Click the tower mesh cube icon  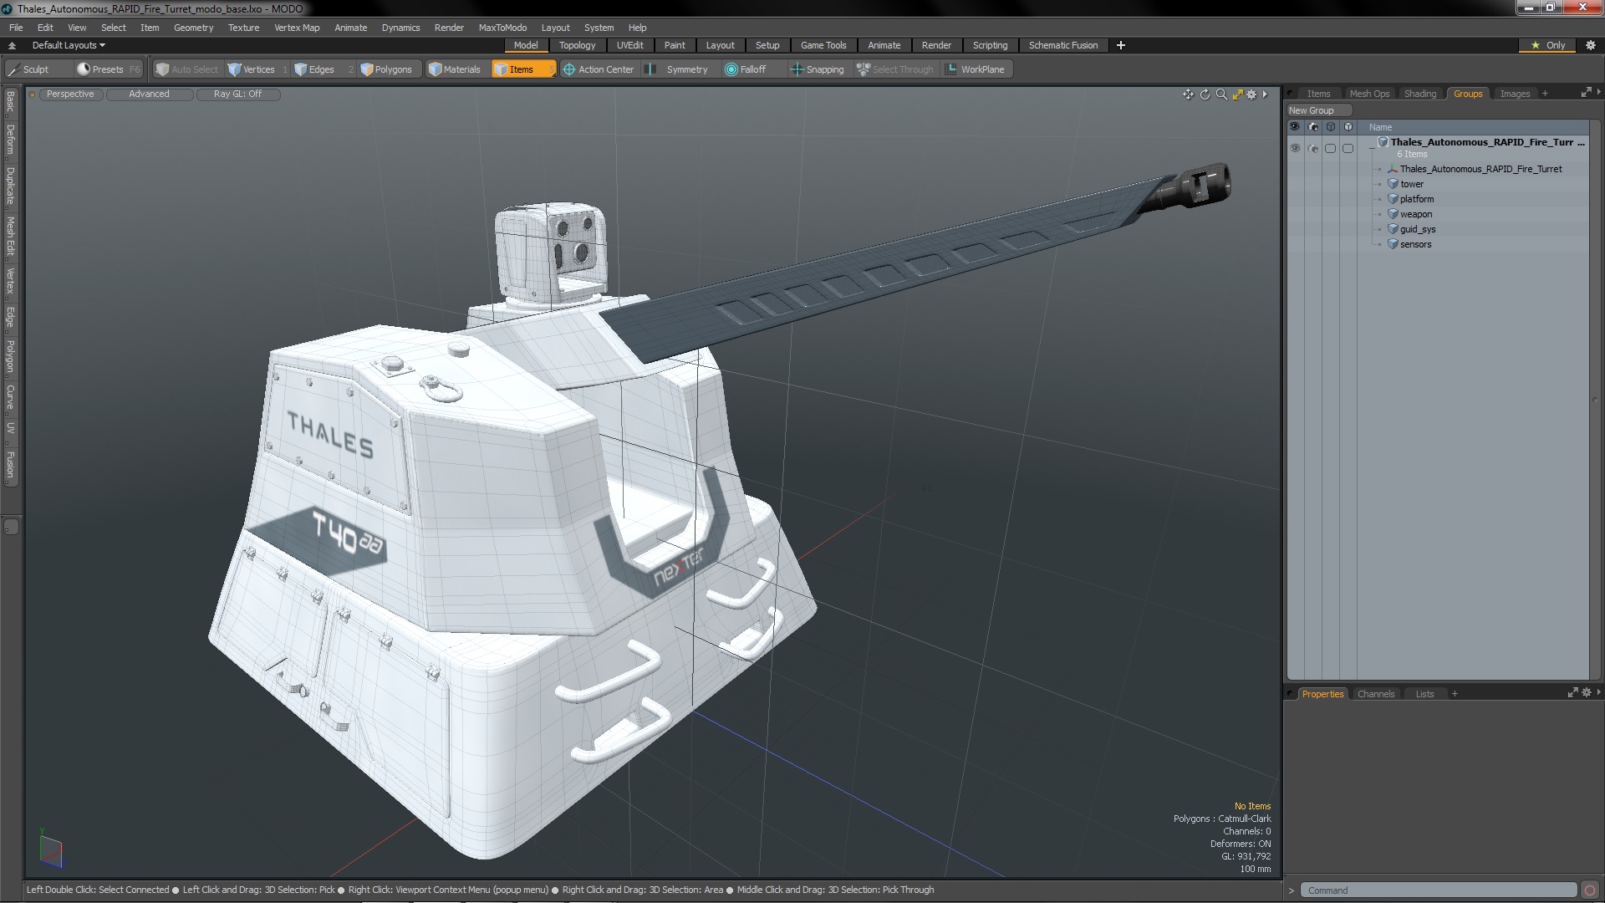1394,184
